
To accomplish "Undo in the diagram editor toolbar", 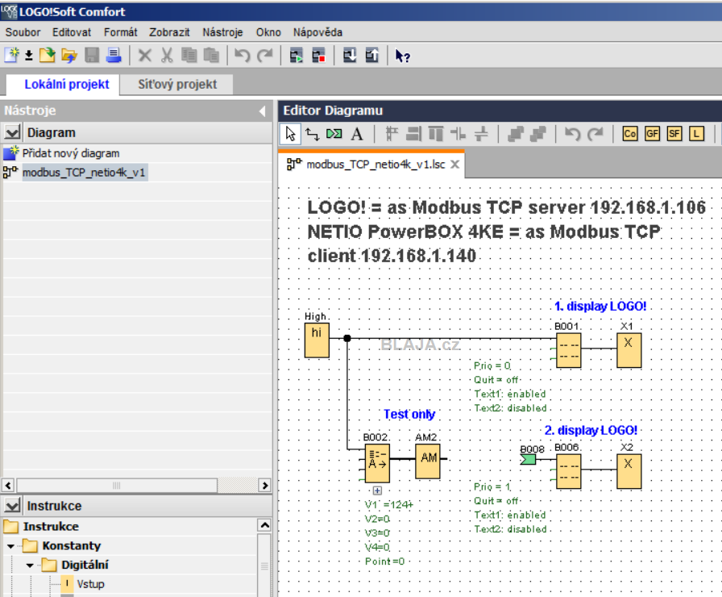I will pos(572,134).
